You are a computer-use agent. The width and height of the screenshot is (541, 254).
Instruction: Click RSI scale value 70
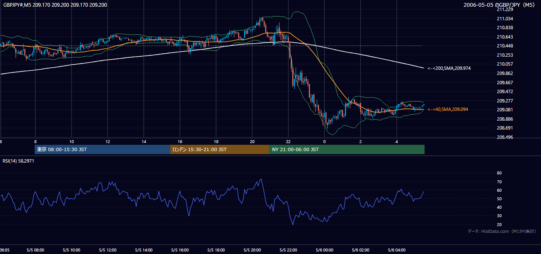coord(499,182)
